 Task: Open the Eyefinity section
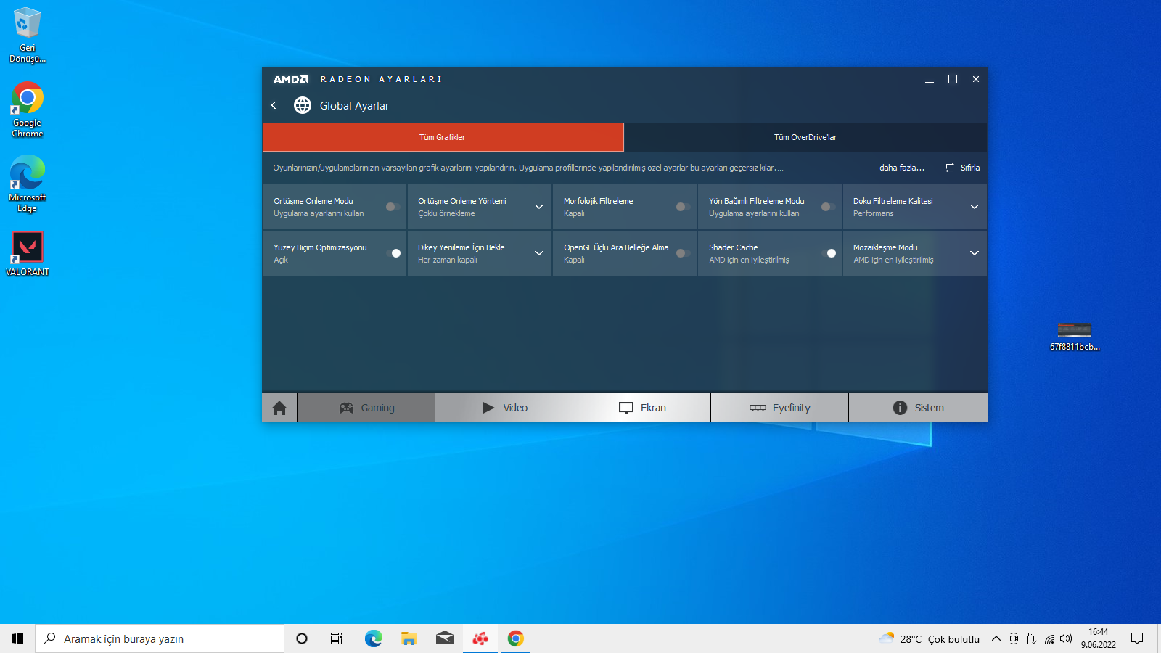click(780, 408)
